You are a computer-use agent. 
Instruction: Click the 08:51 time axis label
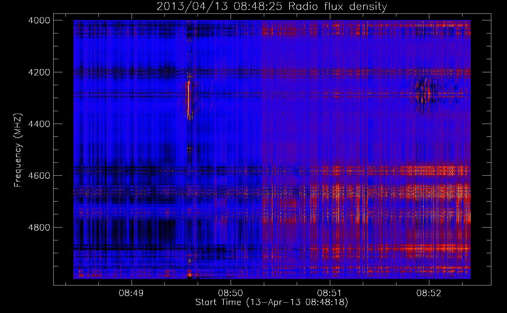[329, 293]
